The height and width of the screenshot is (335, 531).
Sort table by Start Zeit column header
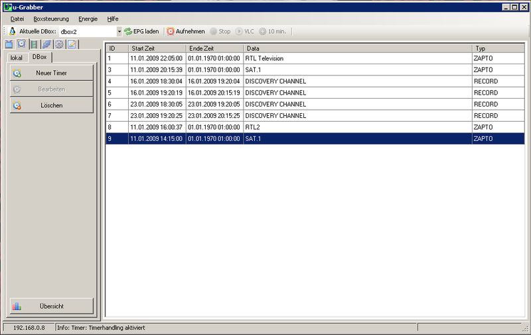[x=157, y=48]
